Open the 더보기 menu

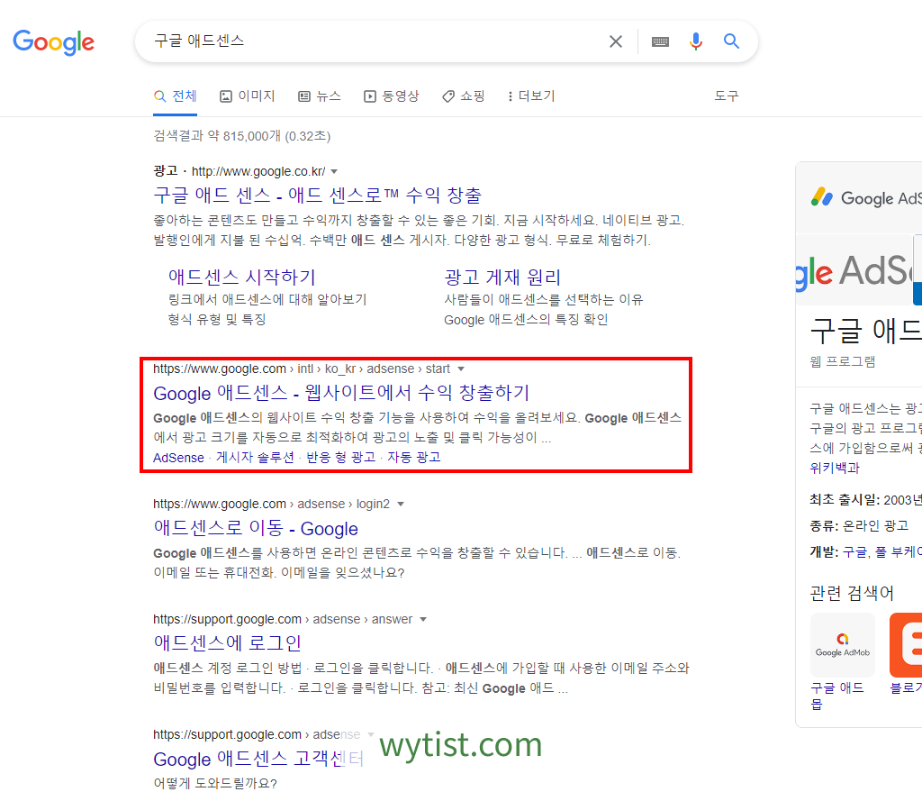pos(531,96)
